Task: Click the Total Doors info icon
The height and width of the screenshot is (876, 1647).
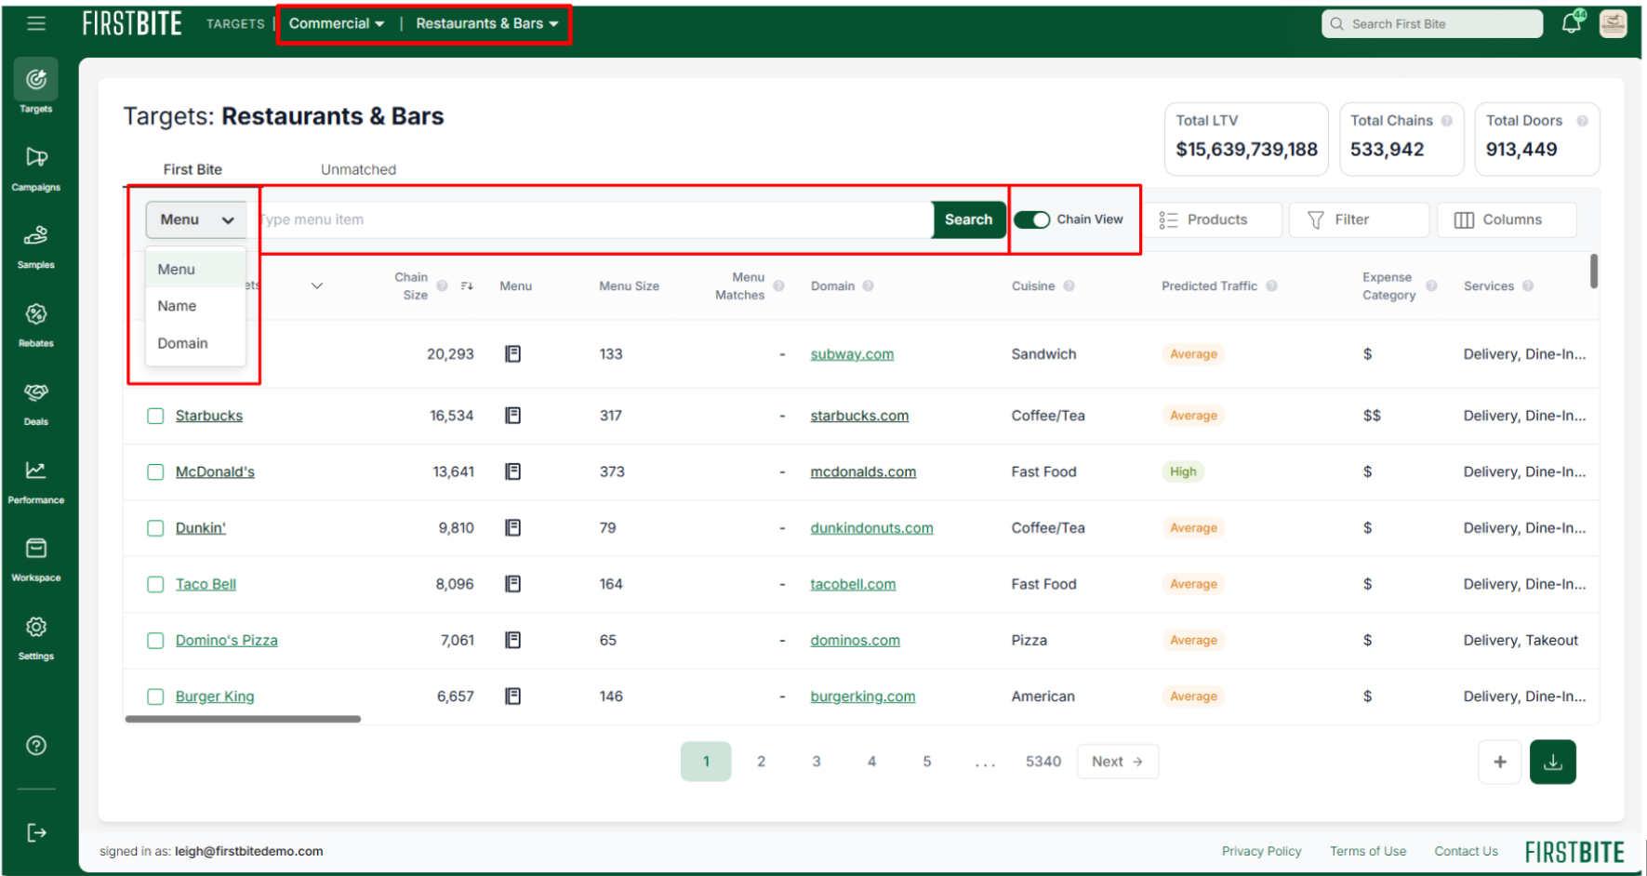Action: click(x=1582, y=121)
